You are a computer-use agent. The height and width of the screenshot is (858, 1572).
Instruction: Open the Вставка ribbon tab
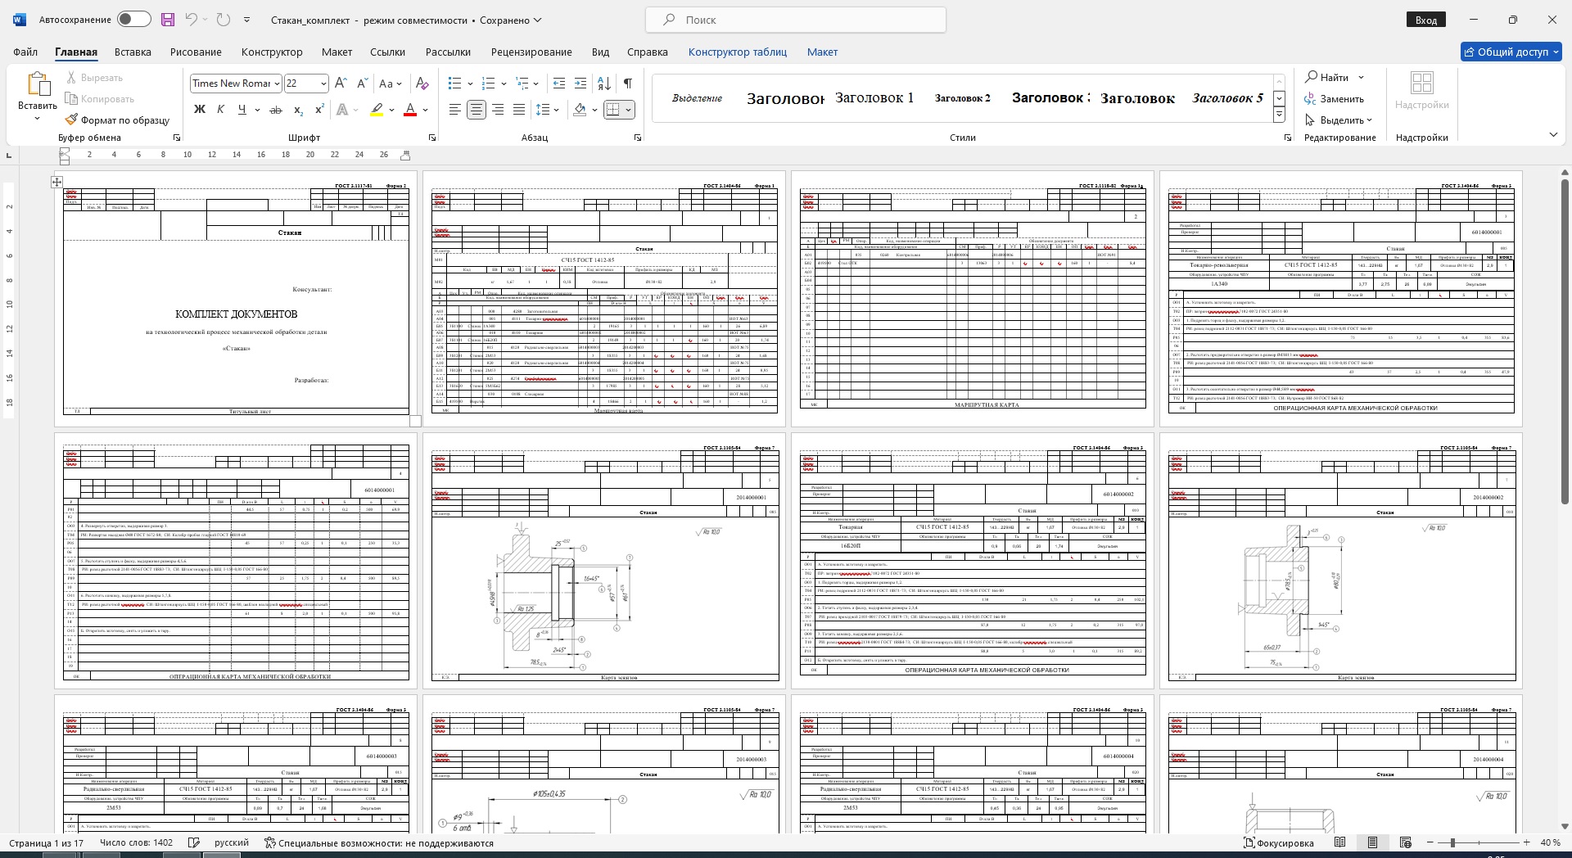pyautogui.click(x=133, y=52)
